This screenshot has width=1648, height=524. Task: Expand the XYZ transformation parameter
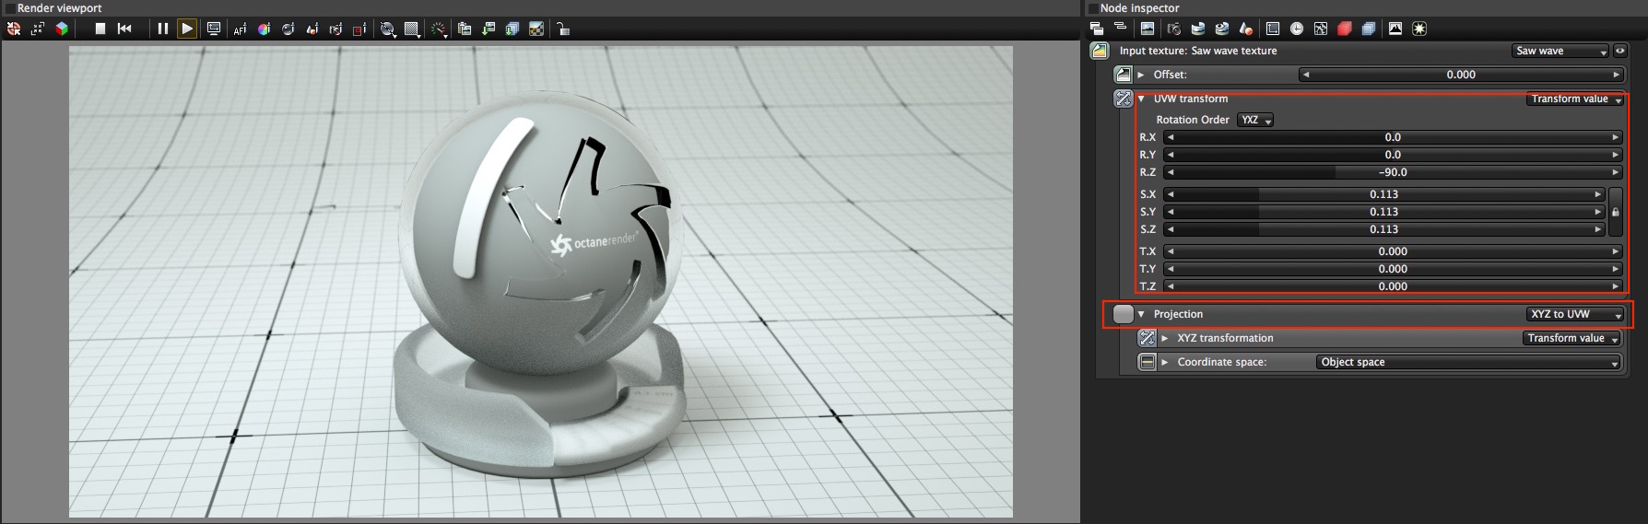click(1165, 338)
